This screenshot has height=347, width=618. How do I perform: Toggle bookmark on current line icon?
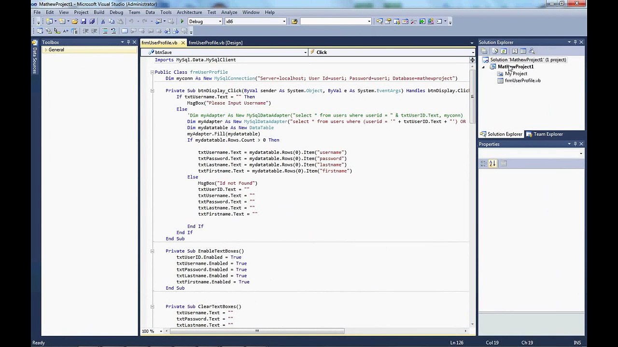[125, 31]
